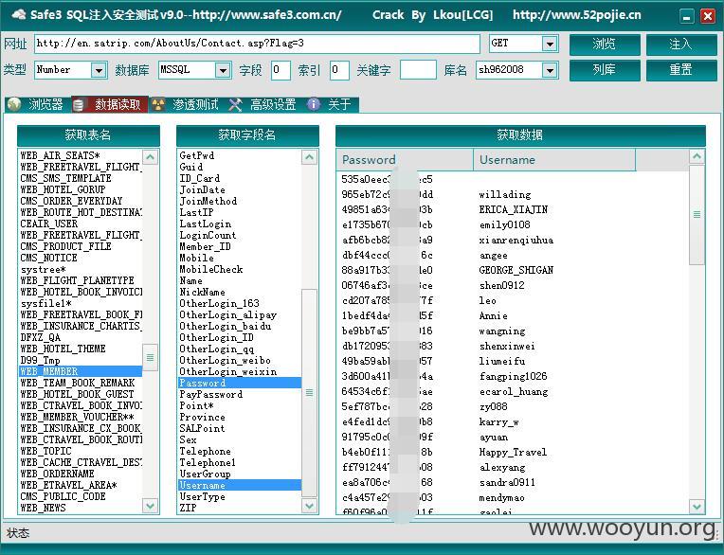Click the Safe3 app logo in the title bar

tap(19, 14)
